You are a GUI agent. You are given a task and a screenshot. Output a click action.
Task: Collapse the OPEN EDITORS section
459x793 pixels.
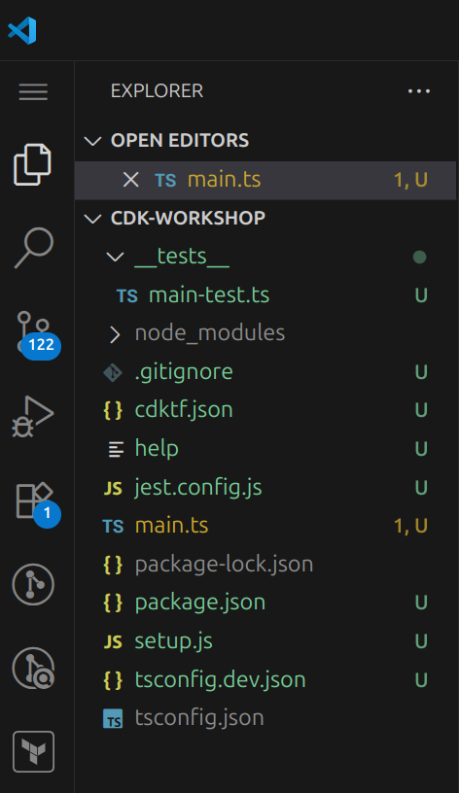(92, 141)
